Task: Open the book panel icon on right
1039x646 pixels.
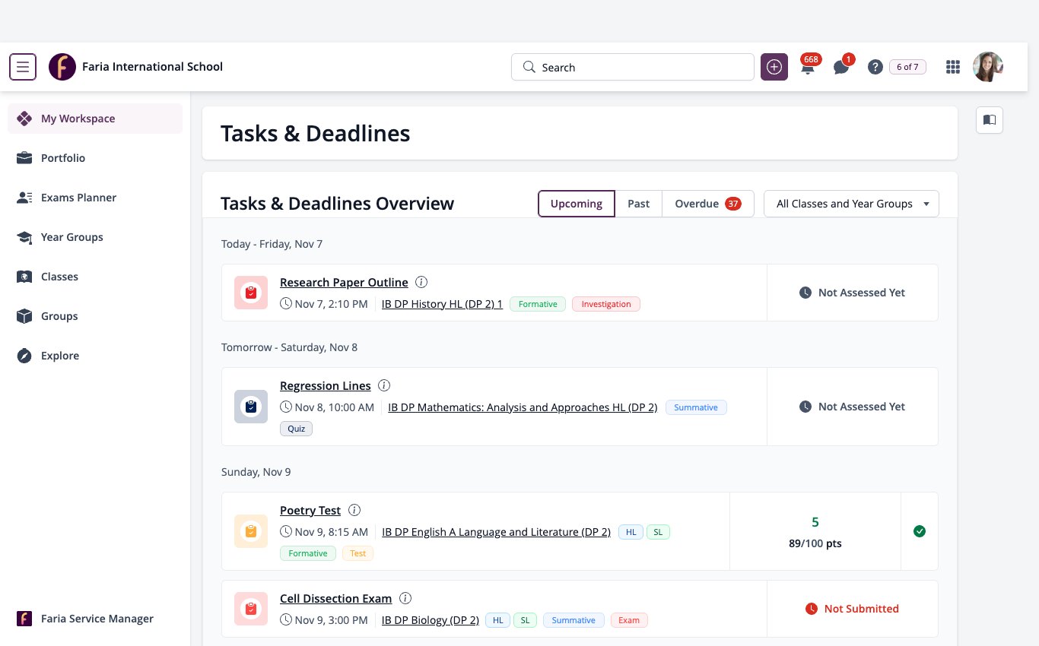Action: pyautogui.click(x=990, y=120)
